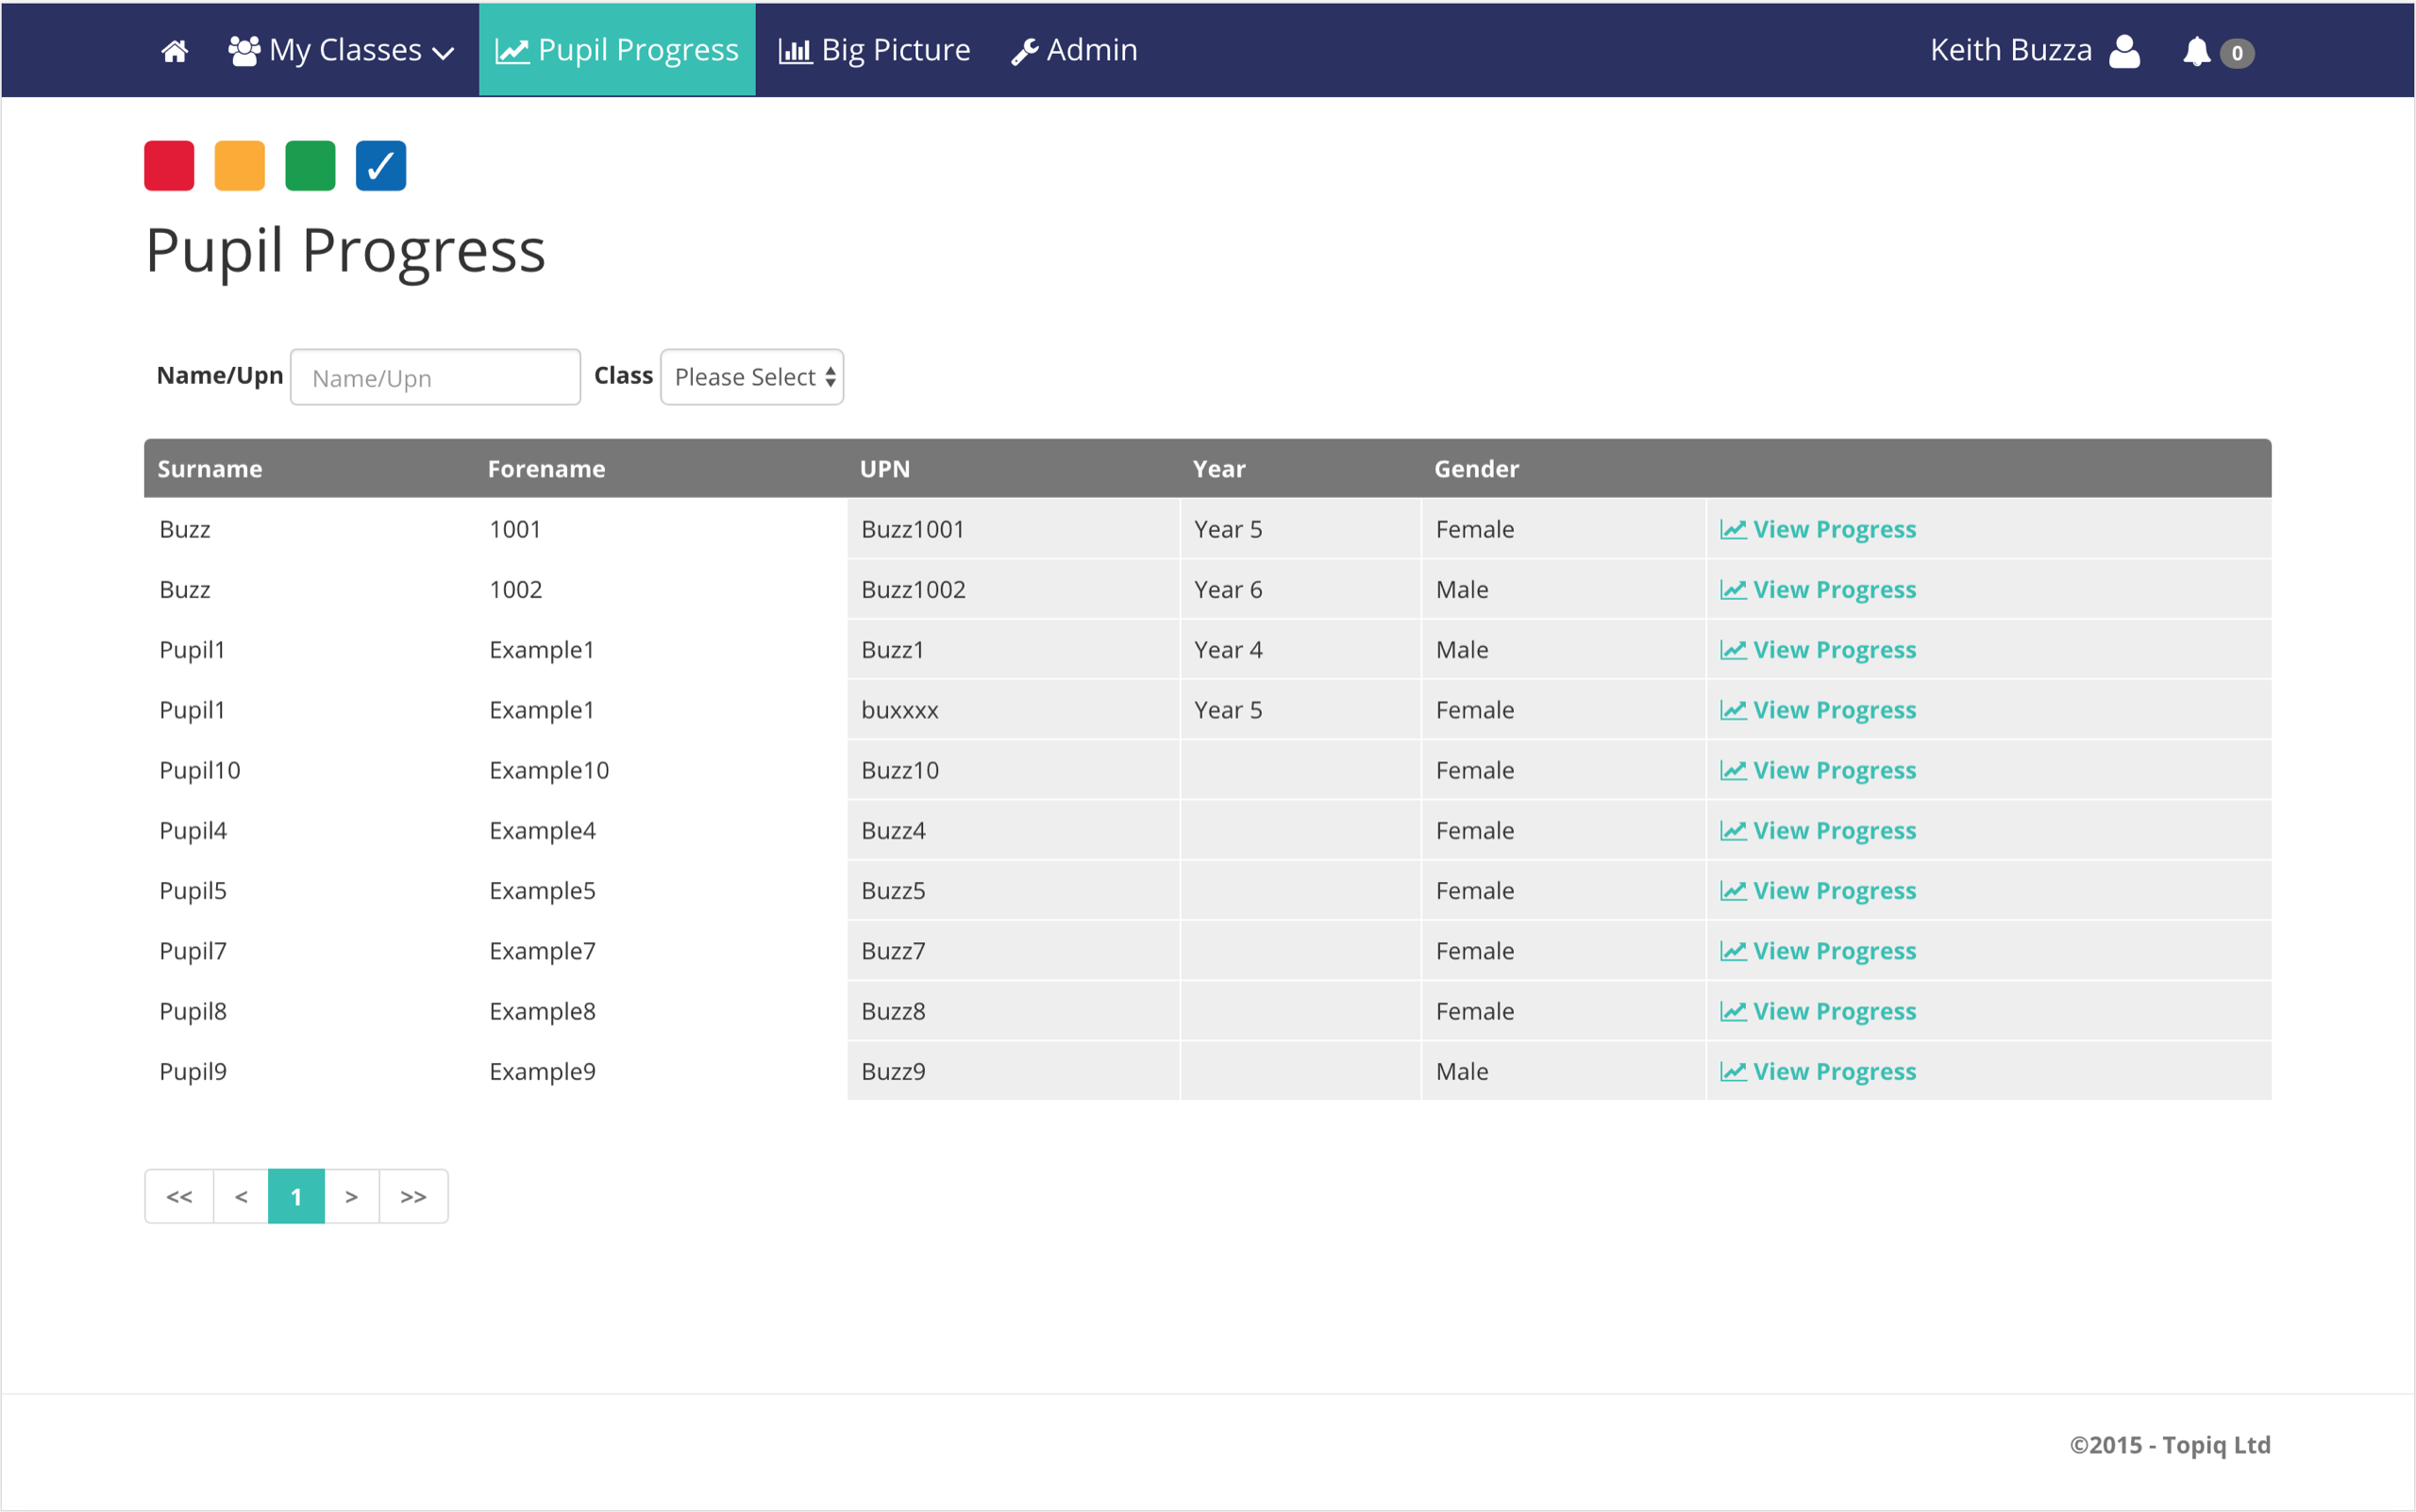Click the bar chart icon beside Big Picture
This screenshot has width=2416, height=1512.
point(796,51)
